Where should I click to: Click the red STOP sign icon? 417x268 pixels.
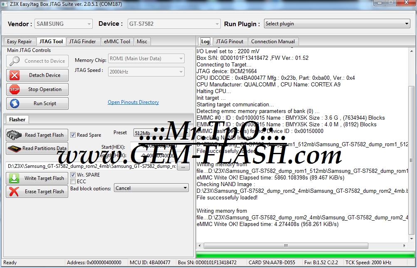[15, 89]
